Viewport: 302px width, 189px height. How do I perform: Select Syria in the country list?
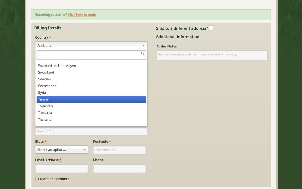tap(91, 93)
